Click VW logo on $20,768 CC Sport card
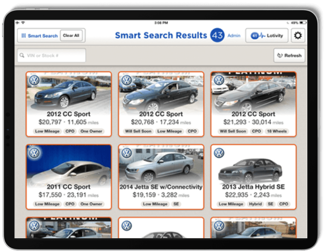 point(126,80)
